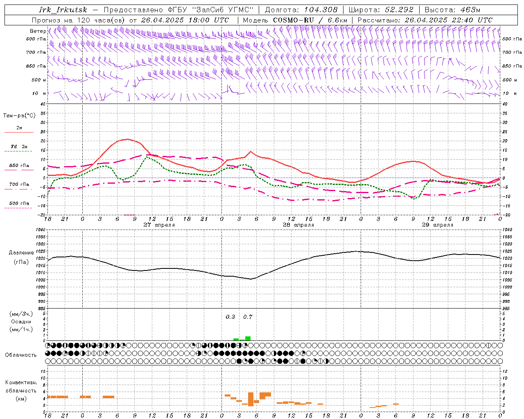Click the 'Ветер' wind panel label
Image resolution: width=524 pixels, height=419 pixels.
coord(38,31)
